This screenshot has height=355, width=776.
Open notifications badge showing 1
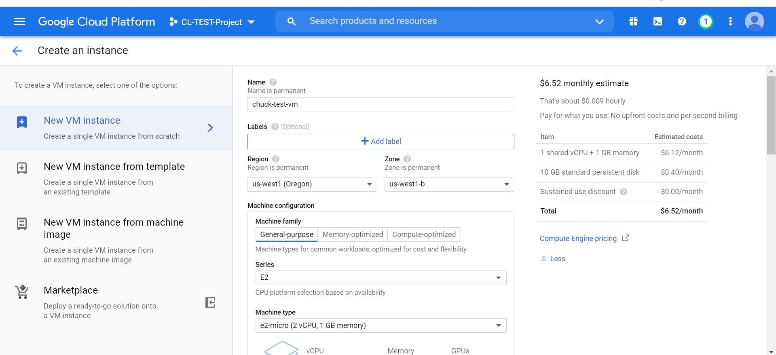[x=706, y=21]
